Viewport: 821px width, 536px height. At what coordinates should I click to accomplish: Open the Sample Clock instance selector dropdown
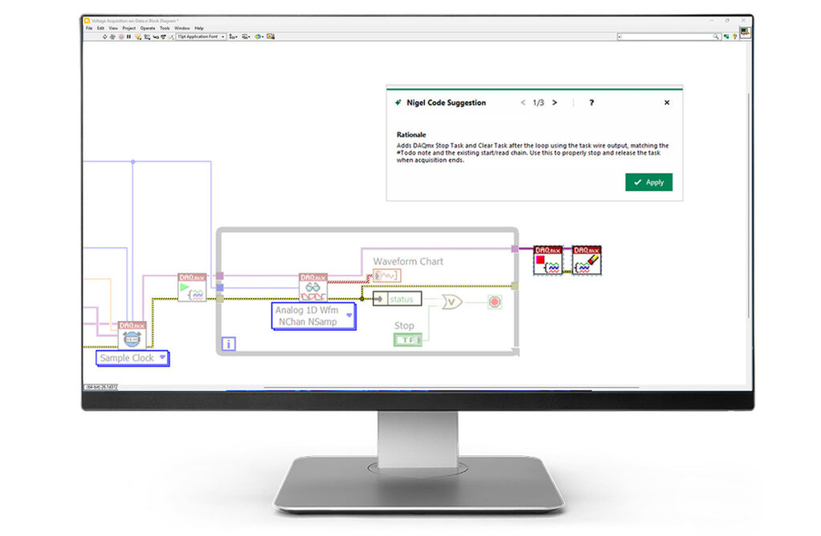click(163, 357)
